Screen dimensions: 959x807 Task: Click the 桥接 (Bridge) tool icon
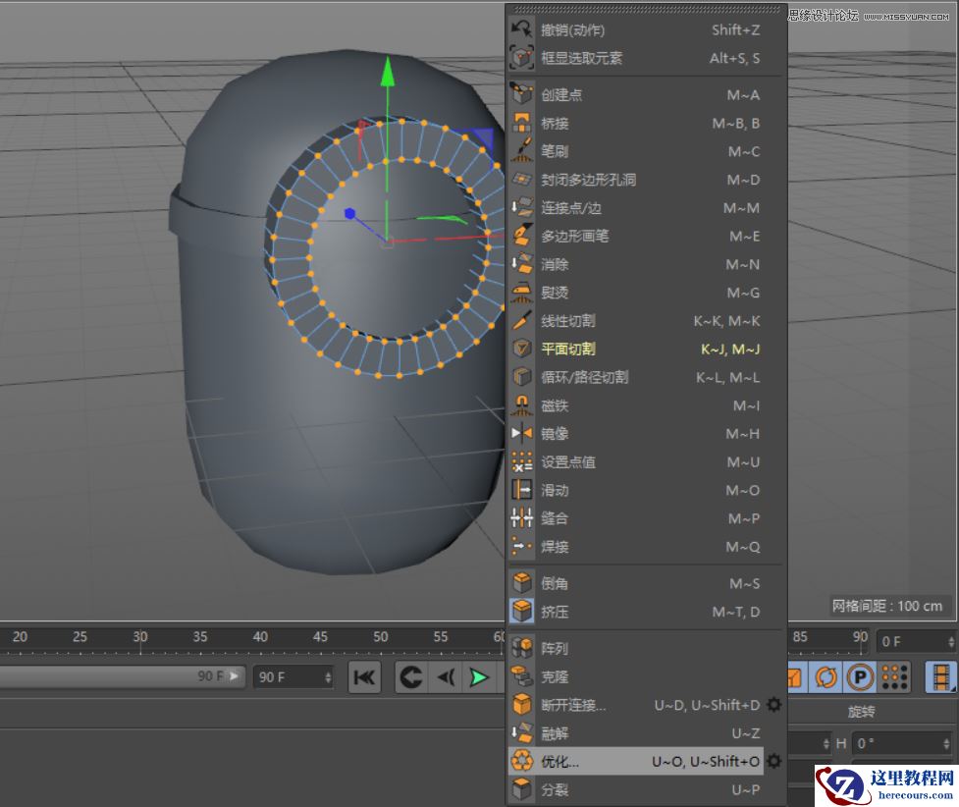521,123
